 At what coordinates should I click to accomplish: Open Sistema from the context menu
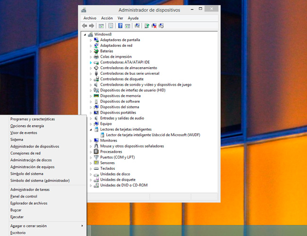point(17,140)
